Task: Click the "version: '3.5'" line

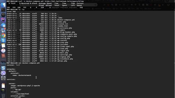Action: [x=13, y=65]
